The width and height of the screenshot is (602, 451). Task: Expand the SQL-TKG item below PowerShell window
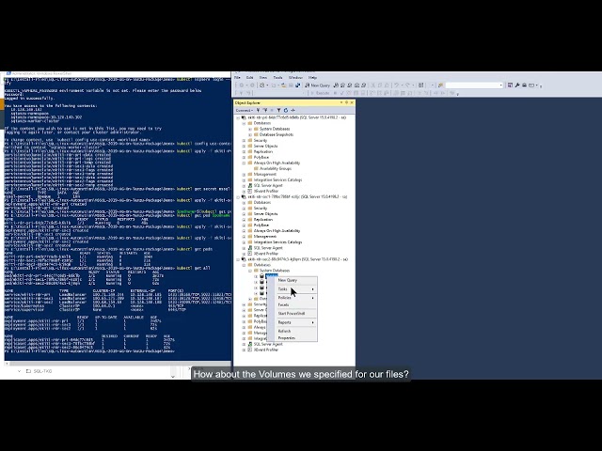19,371
